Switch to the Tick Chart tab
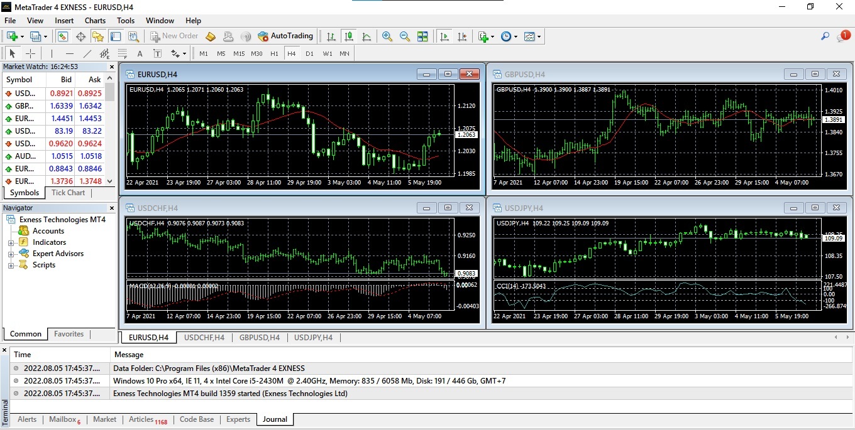The image size is (855, 430). tap(68, 193)
